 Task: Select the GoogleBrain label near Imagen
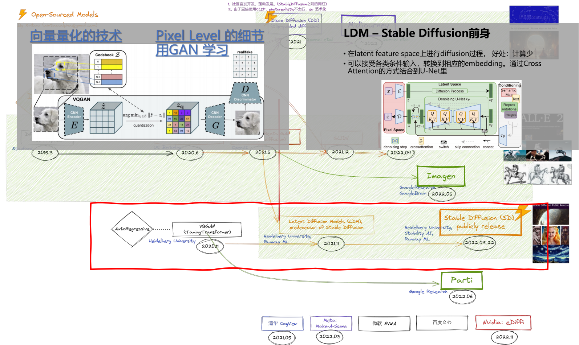coord(413,193)
